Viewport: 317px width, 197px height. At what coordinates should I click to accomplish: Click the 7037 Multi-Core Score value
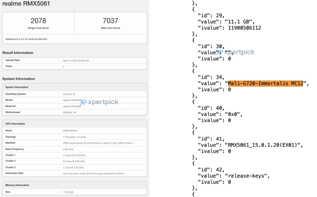click(111, 21)
